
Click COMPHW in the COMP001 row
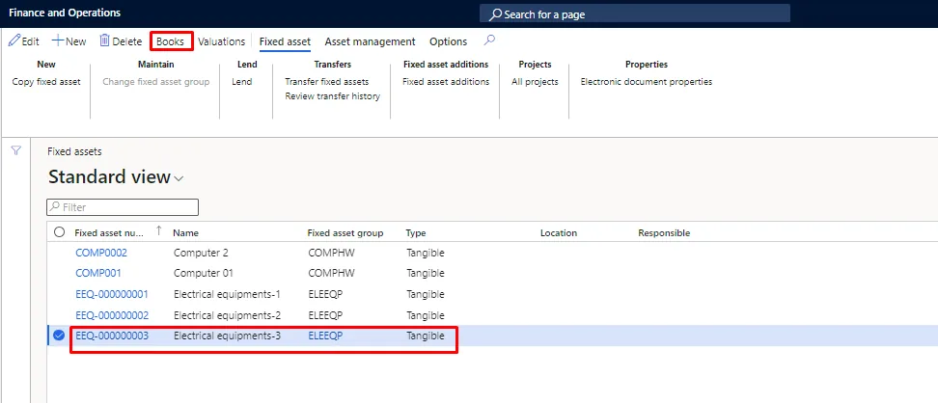(x=331, y=273)
